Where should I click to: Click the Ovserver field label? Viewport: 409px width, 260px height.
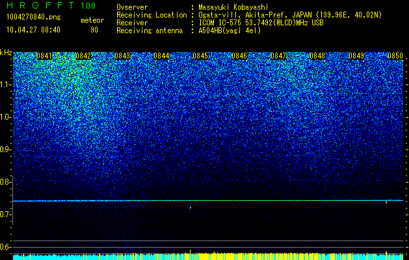(x=132, y=8)
